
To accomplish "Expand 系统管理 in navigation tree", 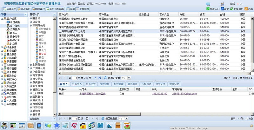I will (x=2, y=104).
